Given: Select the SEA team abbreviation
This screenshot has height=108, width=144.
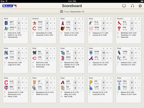Looking at the screenshot, I should [125, 87].
